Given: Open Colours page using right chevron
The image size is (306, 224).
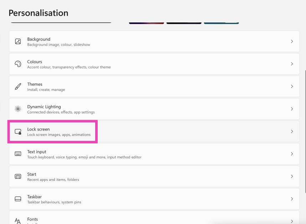Looking at the screenshot, I should [x=292, y=64].
